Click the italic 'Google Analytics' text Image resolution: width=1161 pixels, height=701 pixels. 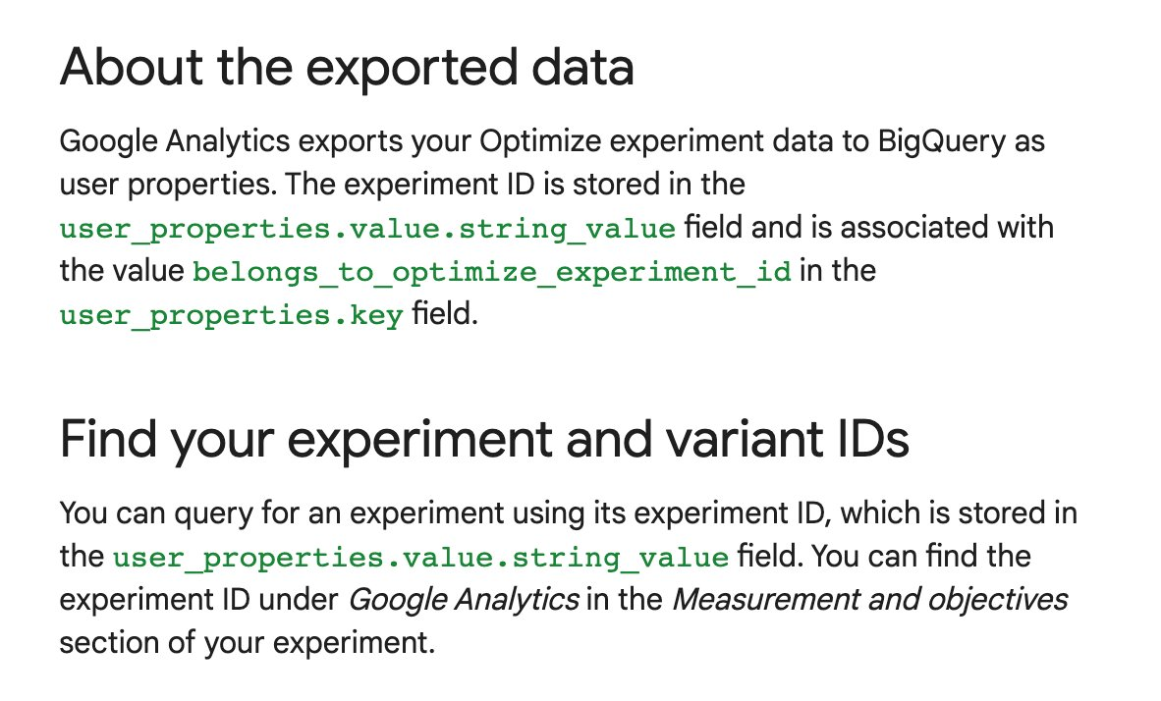tap(464, 600)
